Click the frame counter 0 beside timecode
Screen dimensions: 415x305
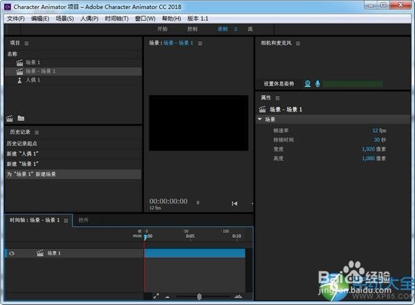(198, 203)
